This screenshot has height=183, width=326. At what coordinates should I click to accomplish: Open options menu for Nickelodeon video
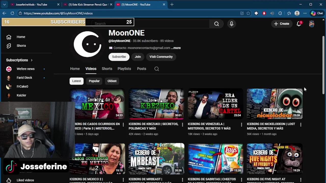301,125
